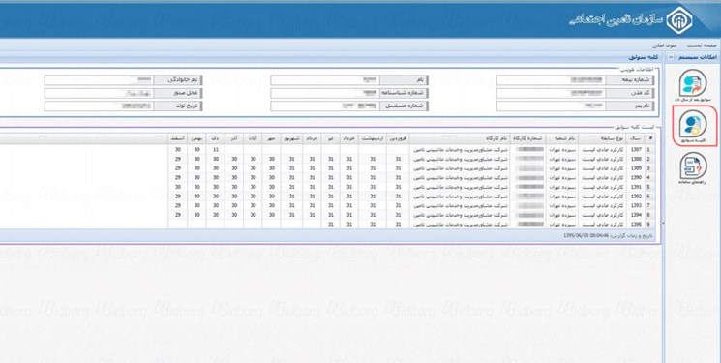Click the تاریخ تولد birth date field
This screenshot has width=721, height=363.
coord(99,106)
